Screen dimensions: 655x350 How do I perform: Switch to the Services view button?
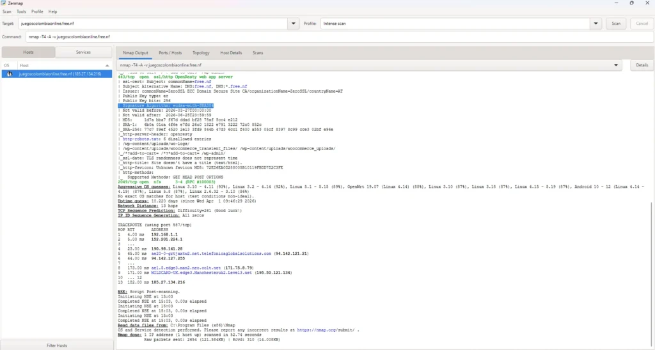click(x=83, y=52)
